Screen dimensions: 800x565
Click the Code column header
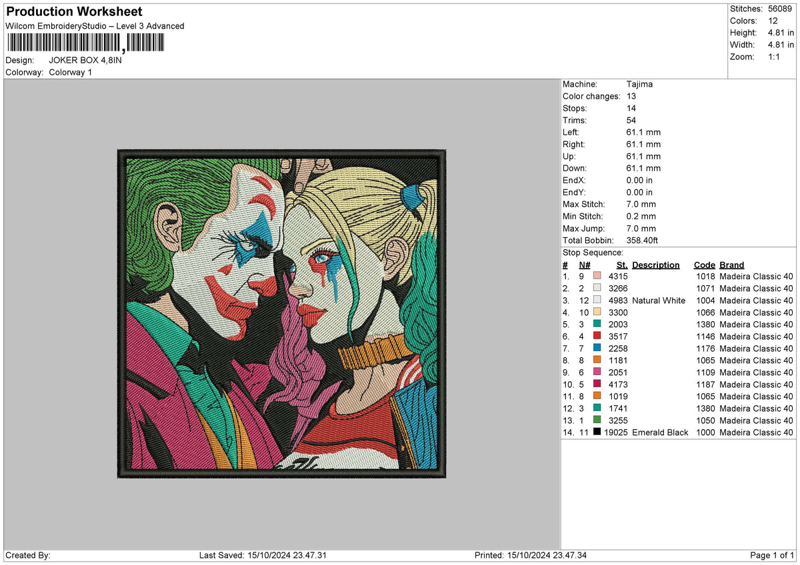click(705, 265)
